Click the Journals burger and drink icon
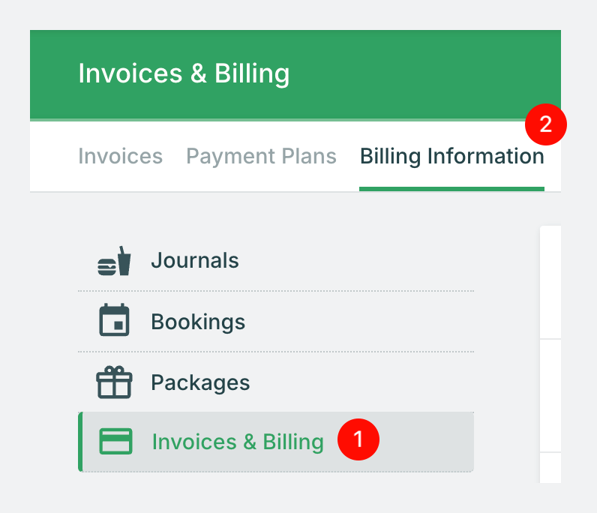The width and height of the screenshot is (597, 513). (114, 261)
